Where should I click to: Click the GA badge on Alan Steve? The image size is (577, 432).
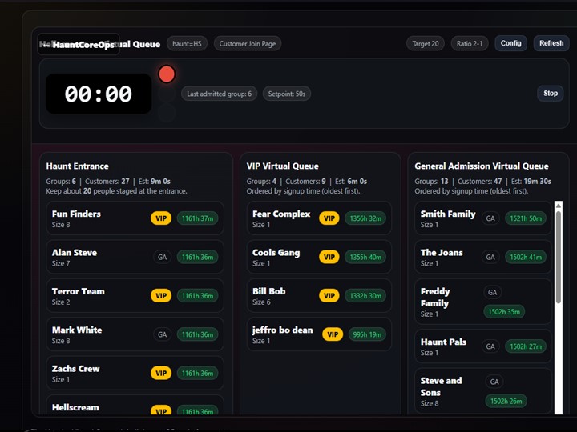click(x=162, y=257)
